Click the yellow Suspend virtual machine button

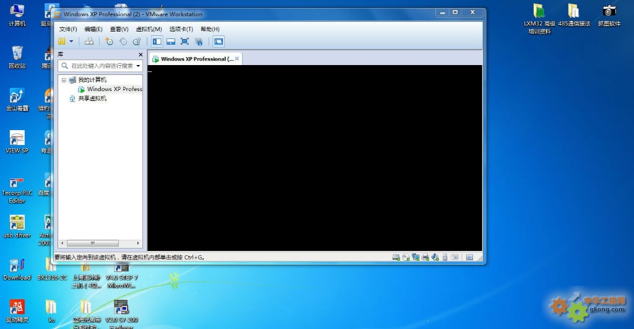(62, 42)
